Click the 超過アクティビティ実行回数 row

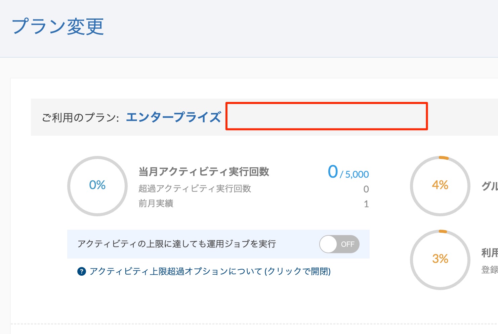coord(254,189)
